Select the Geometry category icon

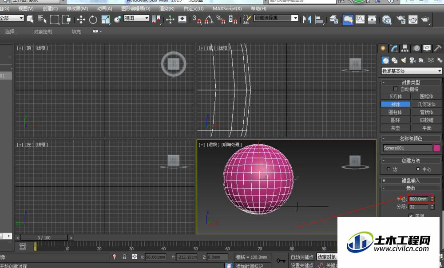coord(385,60)
